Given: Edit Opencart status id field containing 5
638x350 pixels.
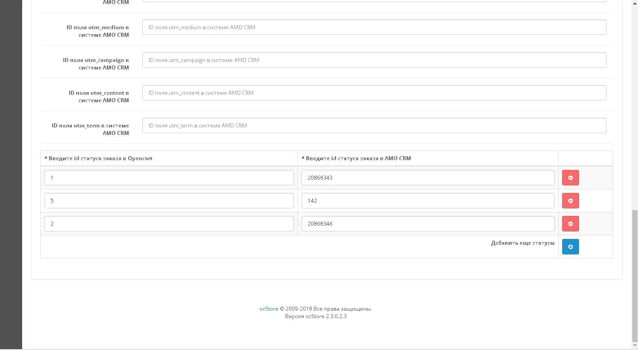Looking at the screenshot, I should [x=169, y=200].
